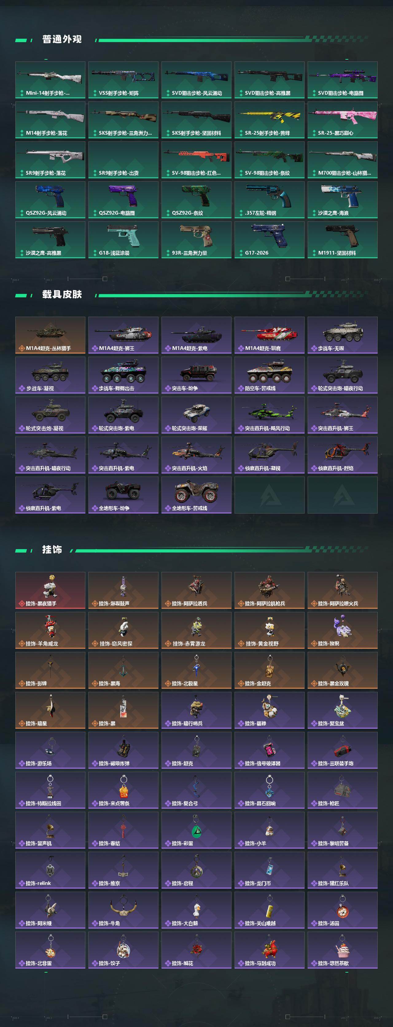The width and height of the screenshot is (393, 1027).
Task: Select the SVD狙击步枪-电路图 purple rifle
Action: tap(342, 80)
